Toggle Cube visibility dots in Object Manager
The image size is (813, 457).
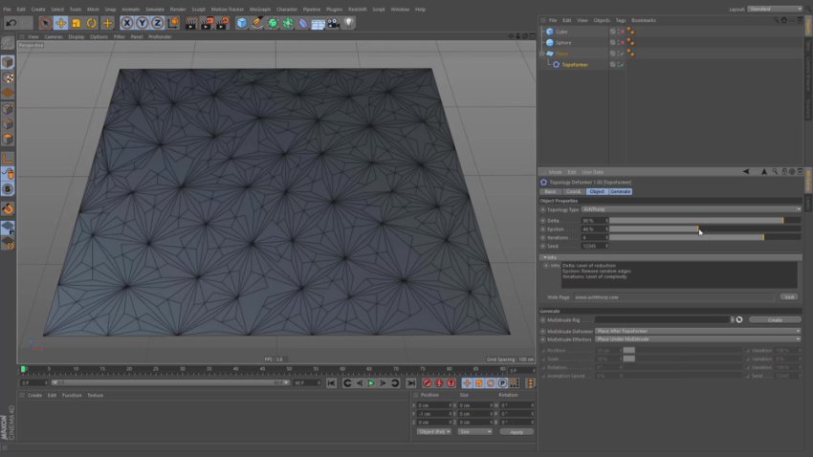618,32
